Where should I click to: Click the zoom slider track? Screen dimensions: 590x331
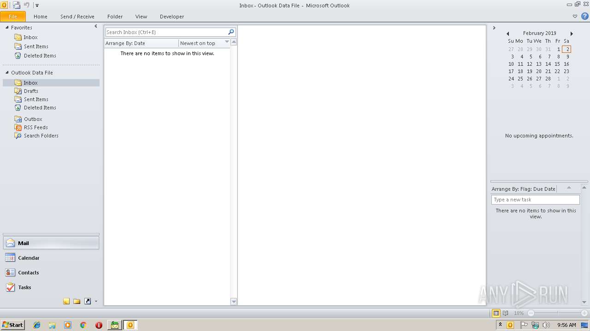(558, 313)
